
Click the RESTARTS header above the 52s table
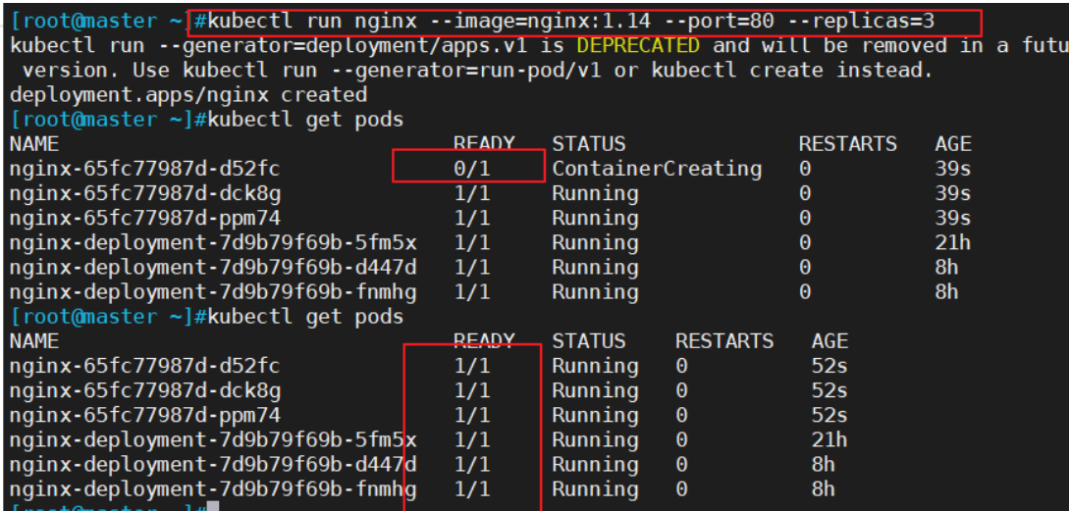[724, 341]
